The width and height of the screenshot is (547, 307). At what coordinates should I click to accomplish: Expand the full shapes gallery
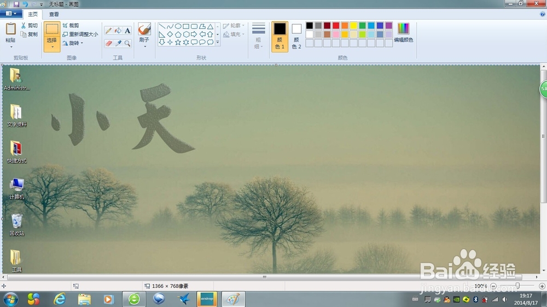218,42
